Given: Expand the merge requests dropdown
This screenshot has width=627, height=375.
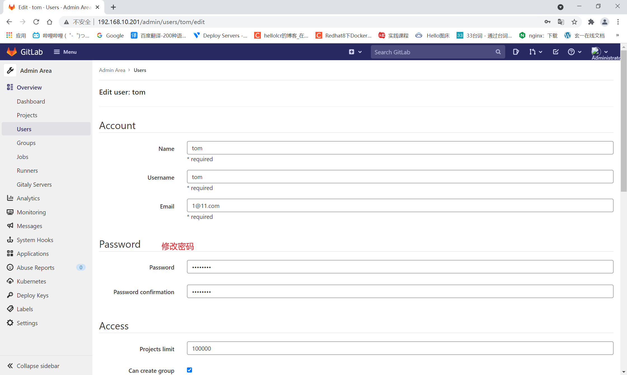Looking at the screenshot, I should click(x=535, y=52).
